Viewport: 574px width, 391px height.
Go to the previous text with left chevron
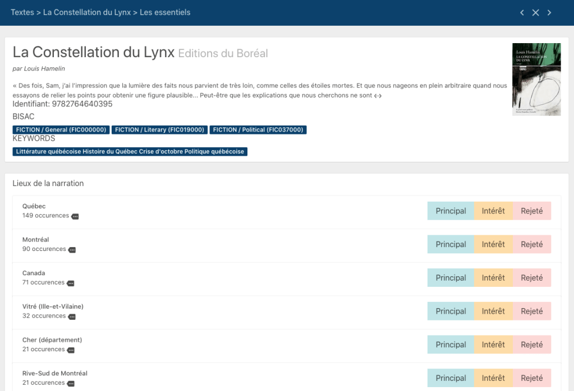pyautogui.click(x=522, y=12)
